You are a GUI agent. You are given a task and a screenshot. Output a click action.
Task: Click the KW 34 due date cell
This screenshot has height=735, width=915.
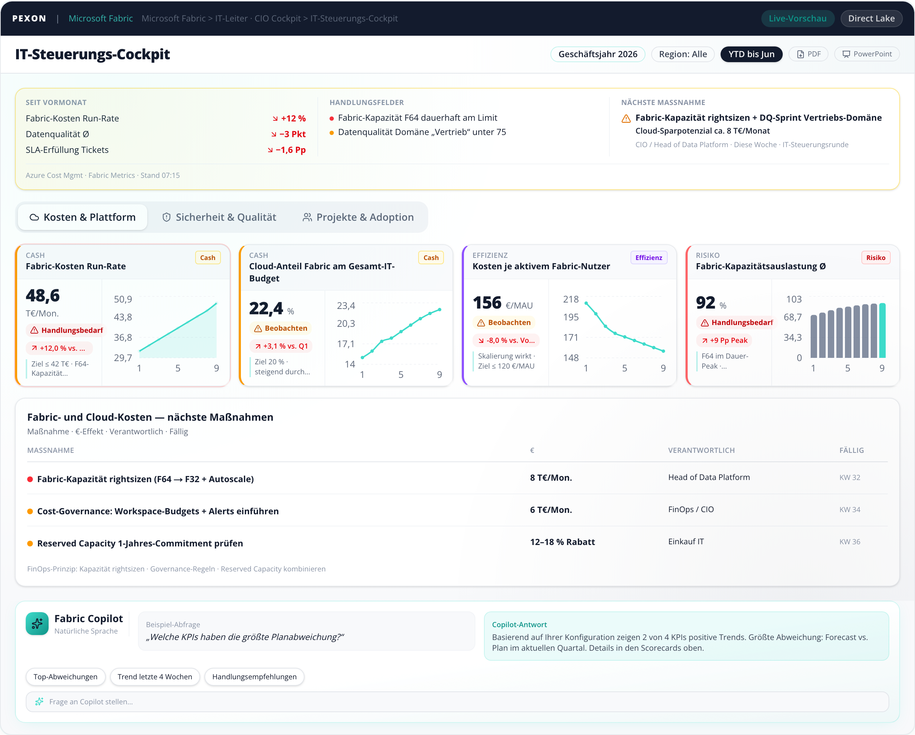pyautogui.click(x=850, y=510)
